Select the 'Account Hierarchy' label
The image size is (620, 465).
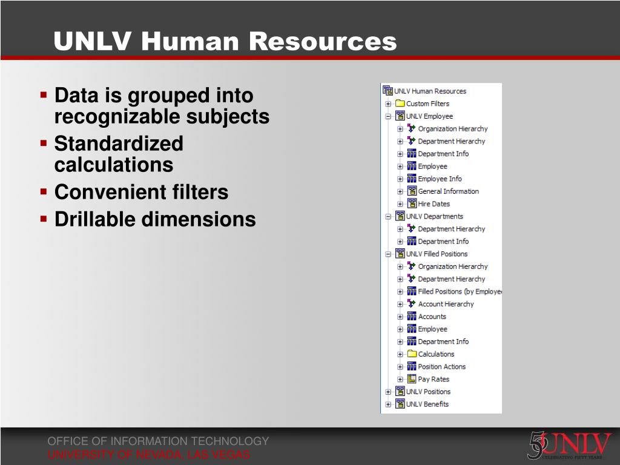(446, 304)
